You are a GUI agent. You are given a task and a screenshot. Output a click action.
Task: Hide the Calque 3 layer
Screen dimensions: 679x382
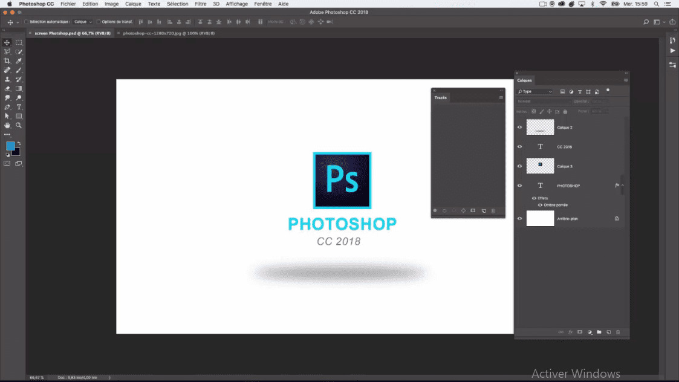point(519,166)
